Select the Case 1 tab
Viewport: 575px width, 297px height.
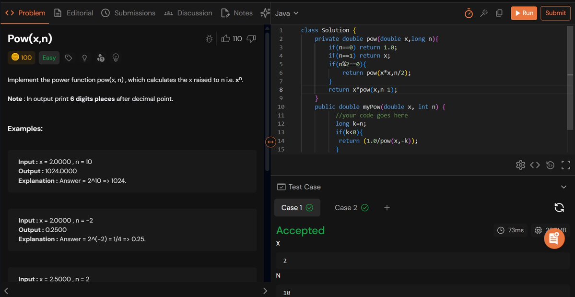pos(297,208)
